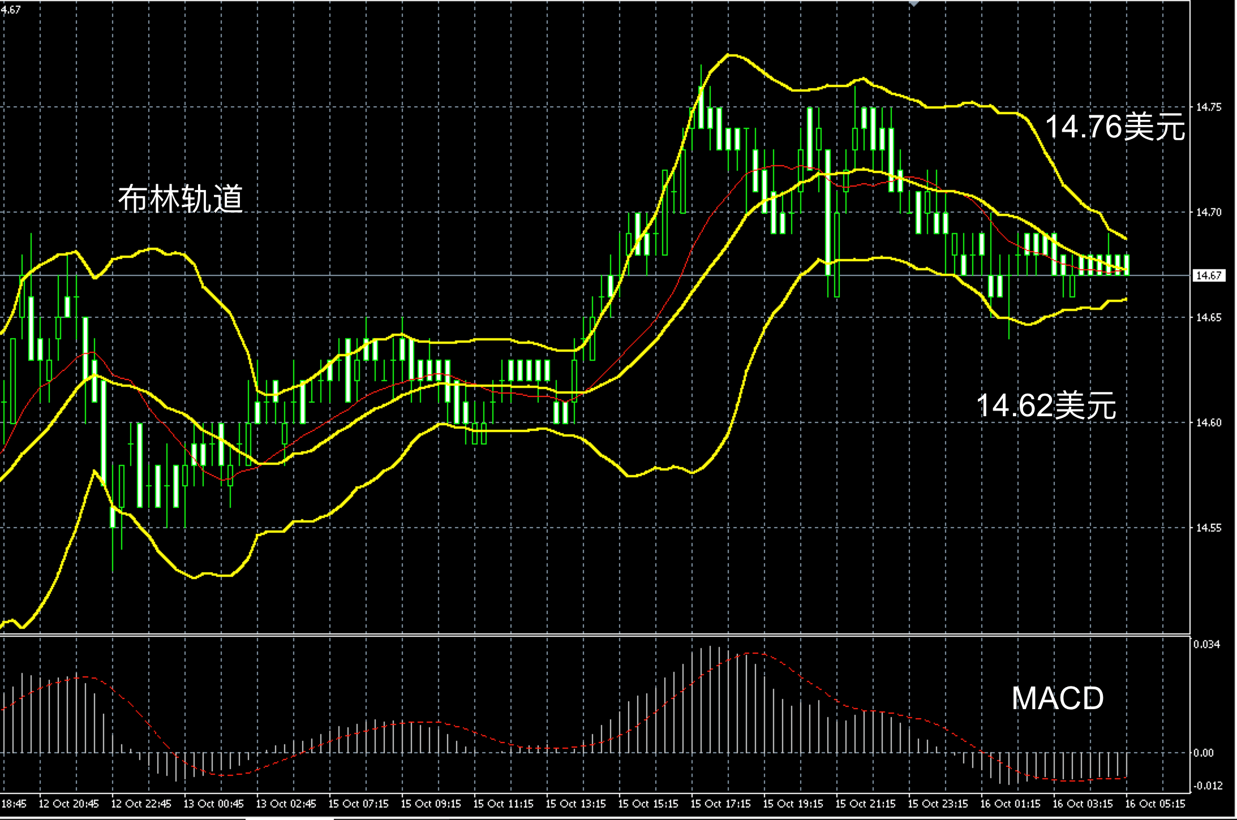Click the 15 Oct 09:15 time label

pyautogui.click(x=431, y=804)
